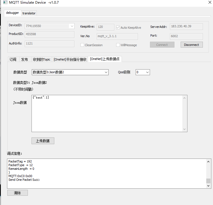Click the log line 'Send One Packet Succ:'

click(x=24, y=180)
